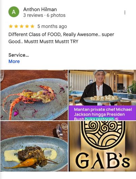136x179 pixels.
Task: Click the purple 'Mantan private chef' caption
Action: tap(102, 113)
